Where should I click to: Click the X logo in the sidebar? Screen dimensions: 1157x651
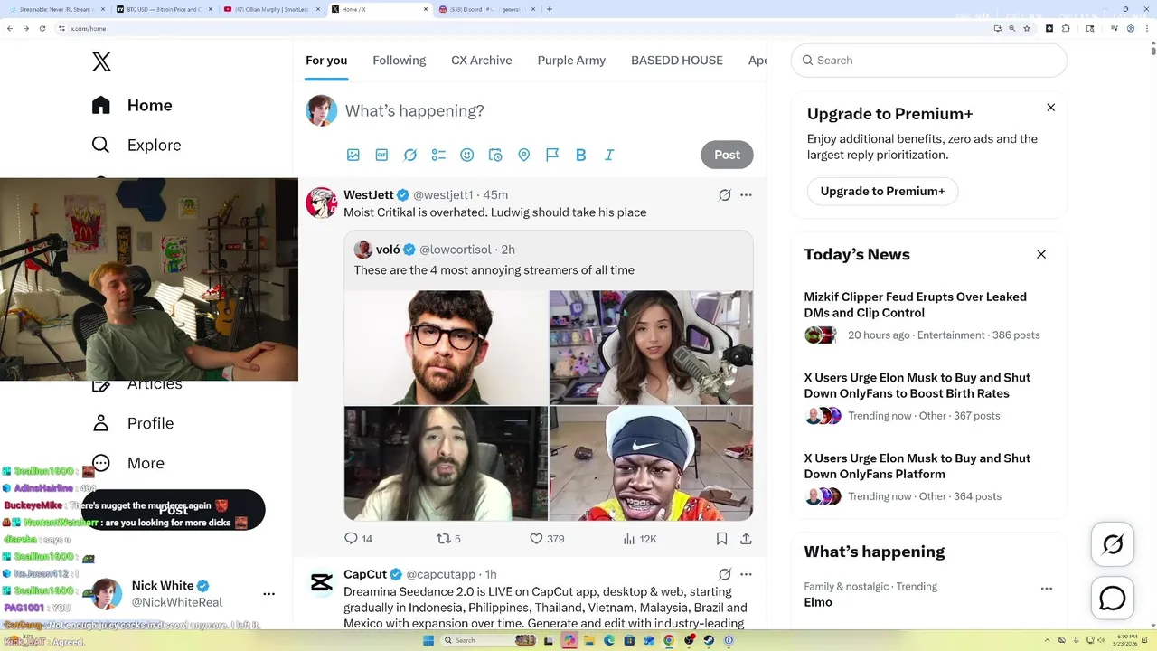(x=101, y=61)
